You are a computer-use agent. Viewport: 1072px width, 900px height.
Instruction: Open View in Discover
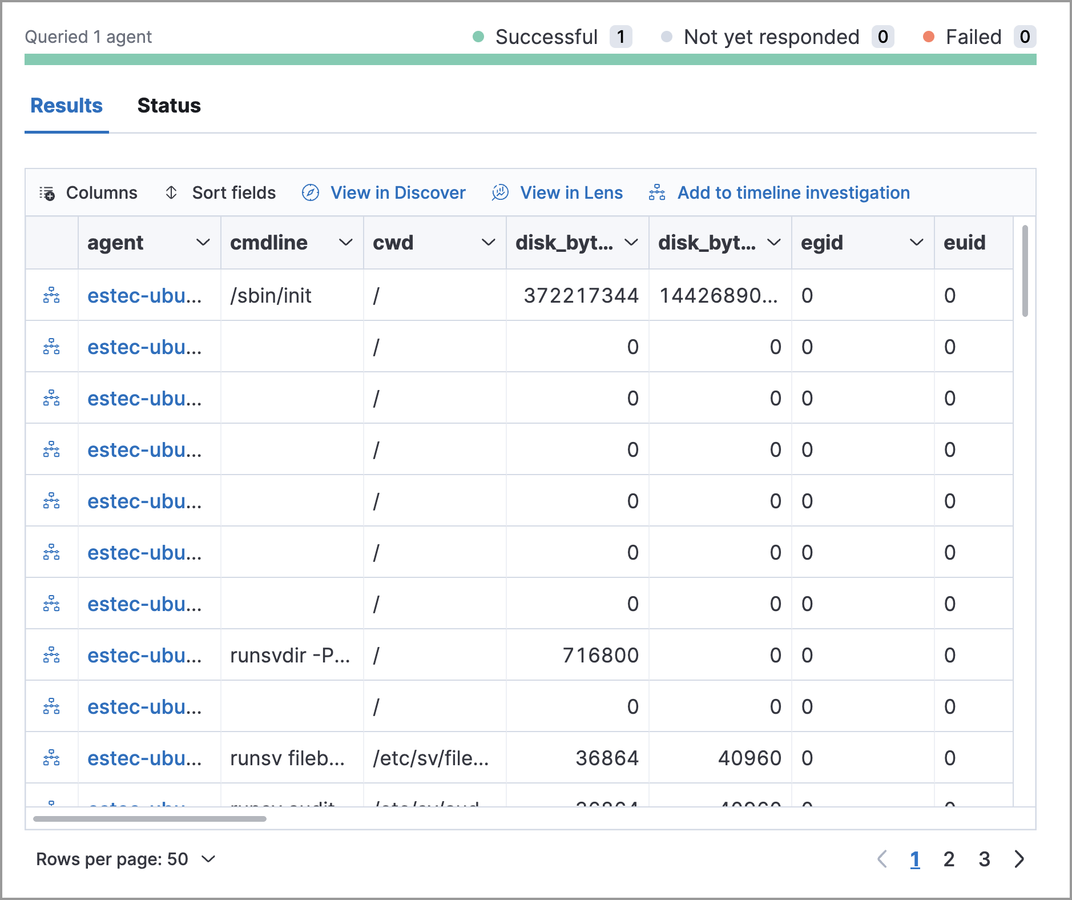pos(398,193)
